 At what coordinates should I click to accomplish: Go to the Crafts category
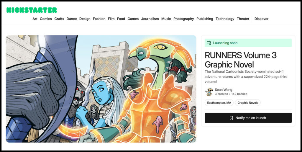[59, 19]
